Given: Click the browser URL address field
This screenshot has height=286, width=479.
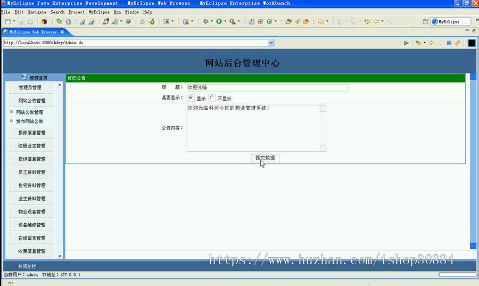Looking at the screenshot, I should 136,43.
